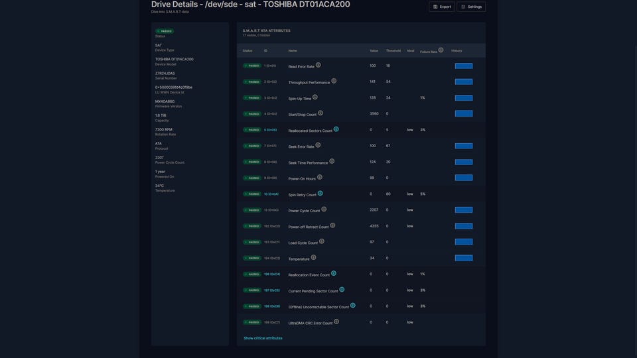Open info icon for Spin-Up Time
This screenshot has width=637, height=358.
point(315,97)
